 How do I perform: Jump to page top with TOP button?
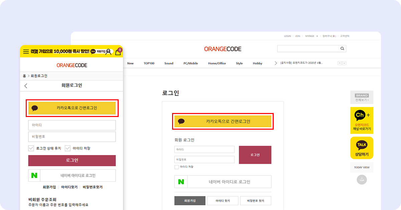pyautogui.click(x=362, y=180)
